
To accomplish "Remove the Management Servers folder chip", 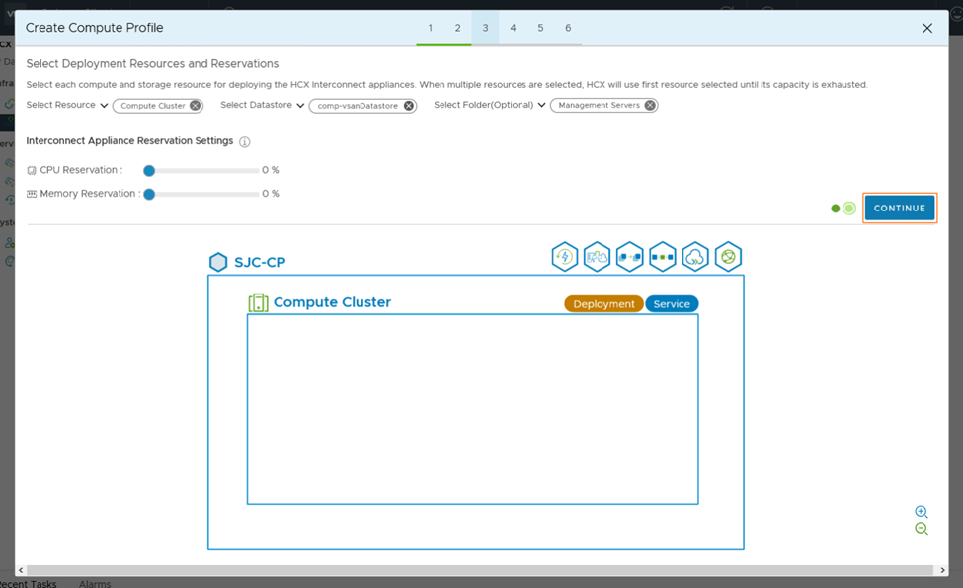I will click(x=649, y=106).
